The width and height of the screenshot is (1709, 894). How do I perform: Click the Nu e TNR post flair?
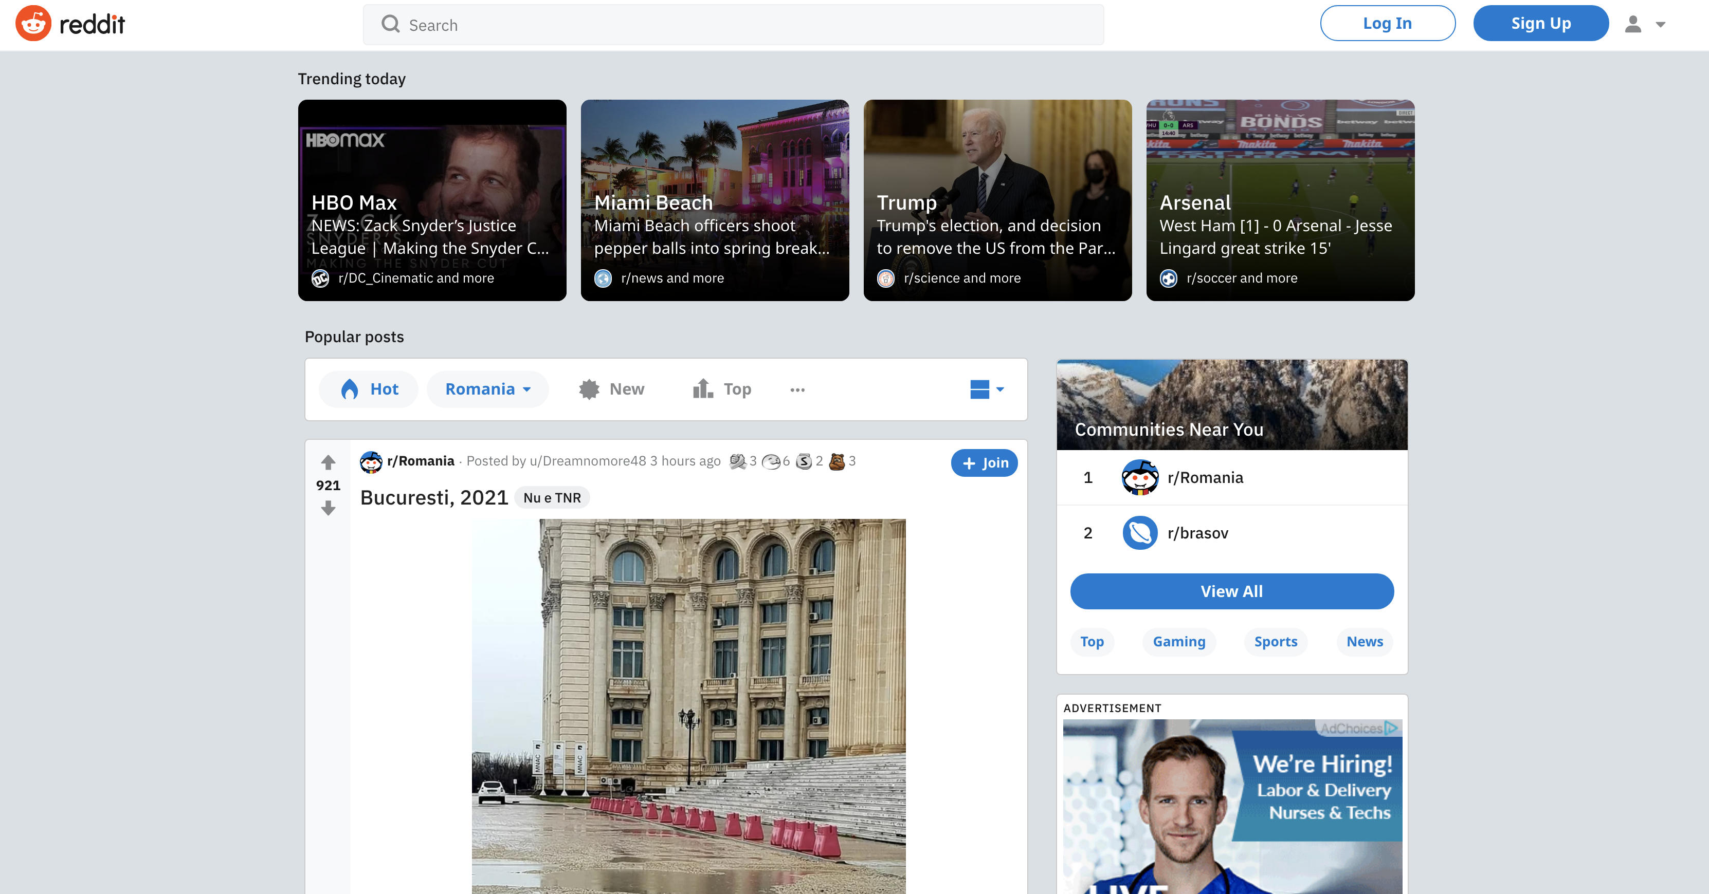coord(552,497)
